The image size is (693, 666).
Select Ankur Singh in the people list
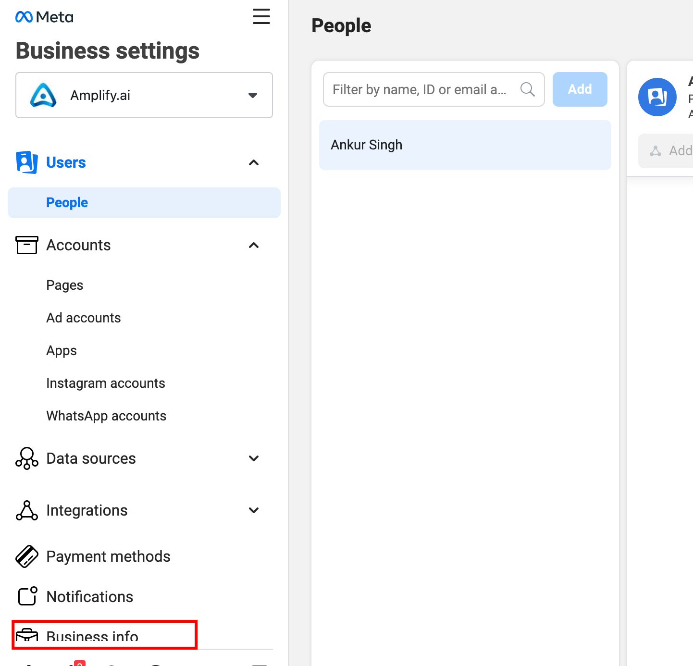[465, 145]
